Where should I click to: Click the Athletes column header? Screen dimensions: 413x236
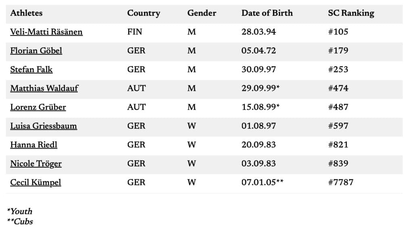click(x=26, y=13)
